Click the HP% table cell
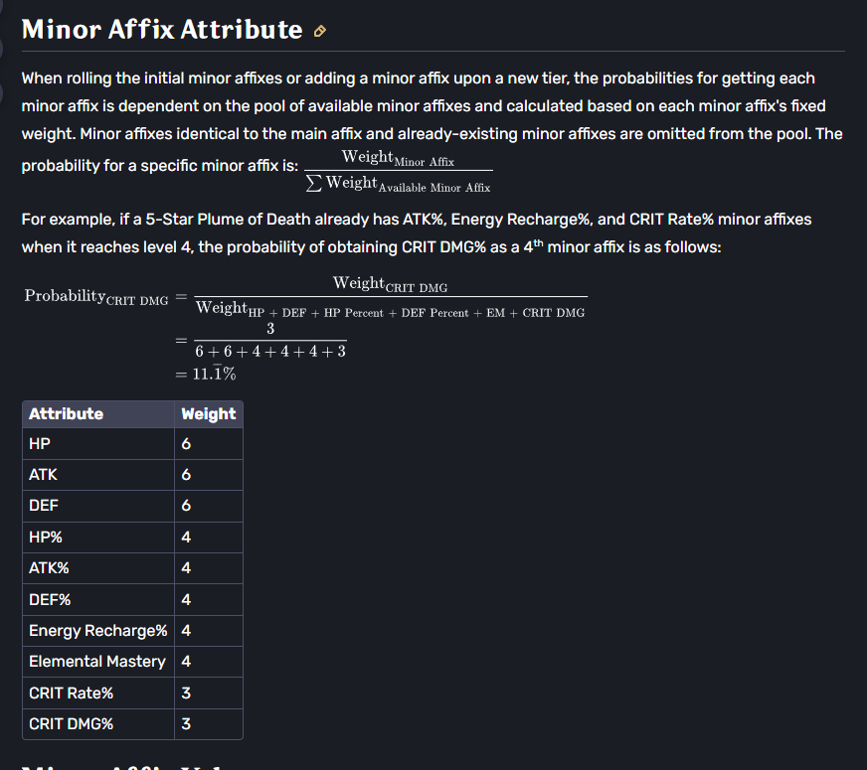This screenshot has width=867, height=770. (46, 538)
